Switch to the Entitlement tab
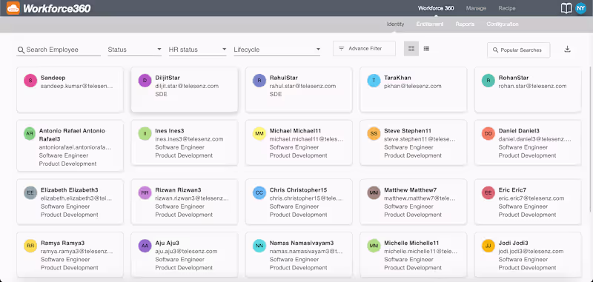593x282 pixels. (x=430, y=24)
